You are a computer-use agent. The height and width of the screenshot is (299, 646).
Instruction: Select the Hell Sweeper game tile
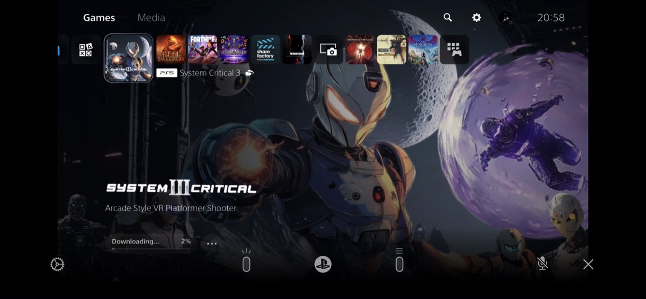pyautogui.click(x=171, y=50)
